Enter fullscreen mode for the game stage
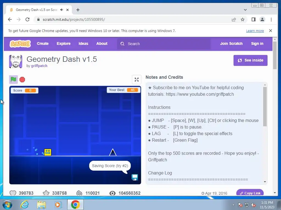281x210 pixels. coord(137,80)
